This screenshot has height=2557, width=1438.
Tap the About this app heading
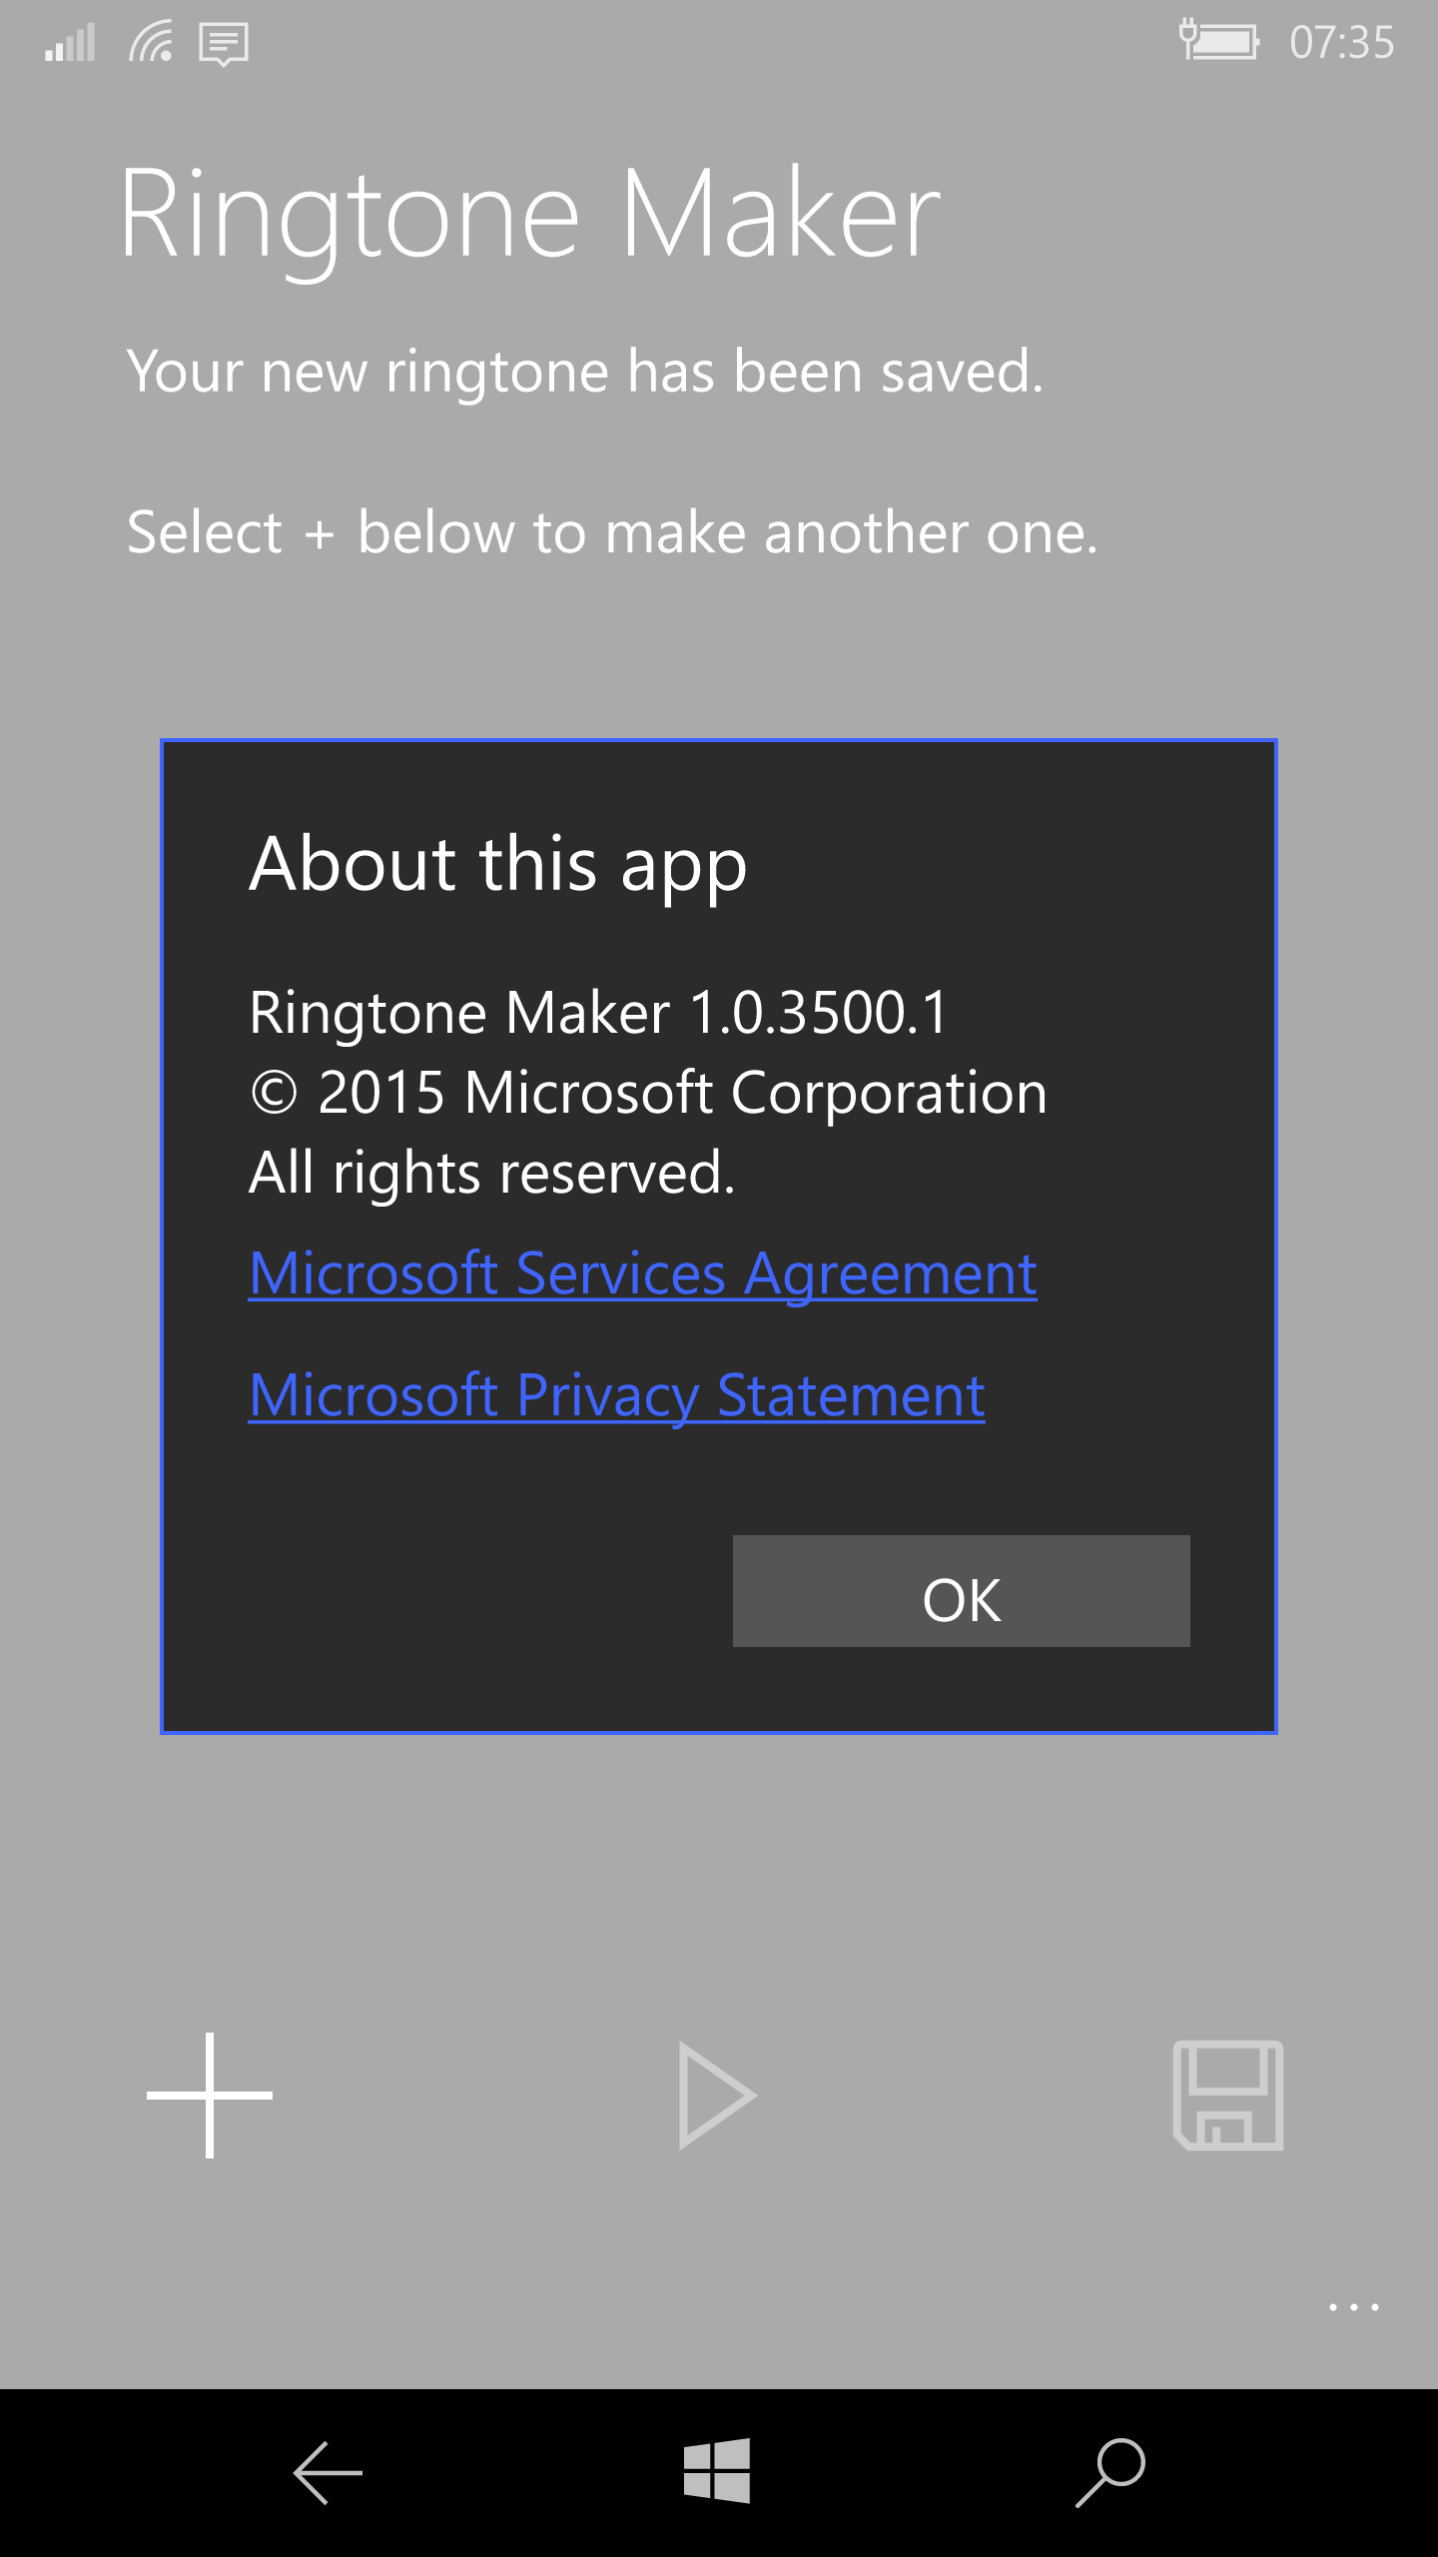[x=498, y=864]
